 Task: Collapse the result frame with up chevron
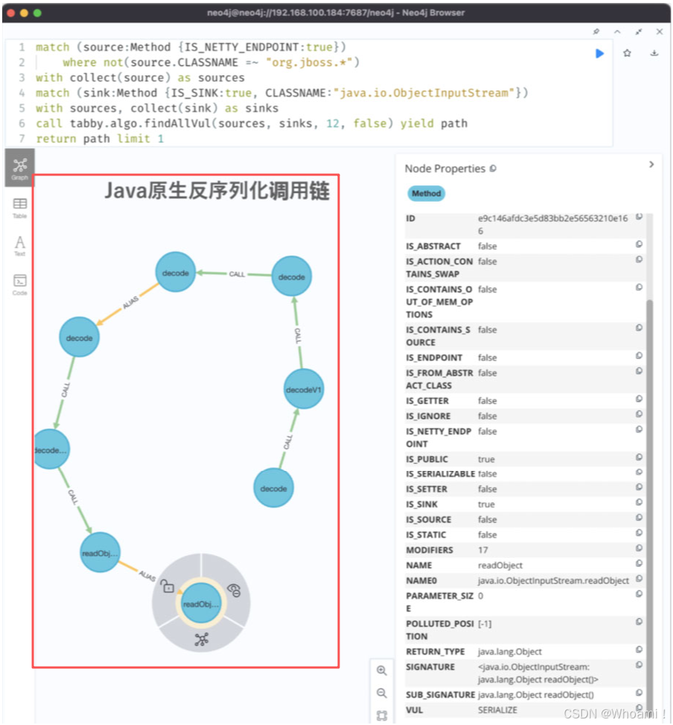pyautogui.click(x=617, y=31)
